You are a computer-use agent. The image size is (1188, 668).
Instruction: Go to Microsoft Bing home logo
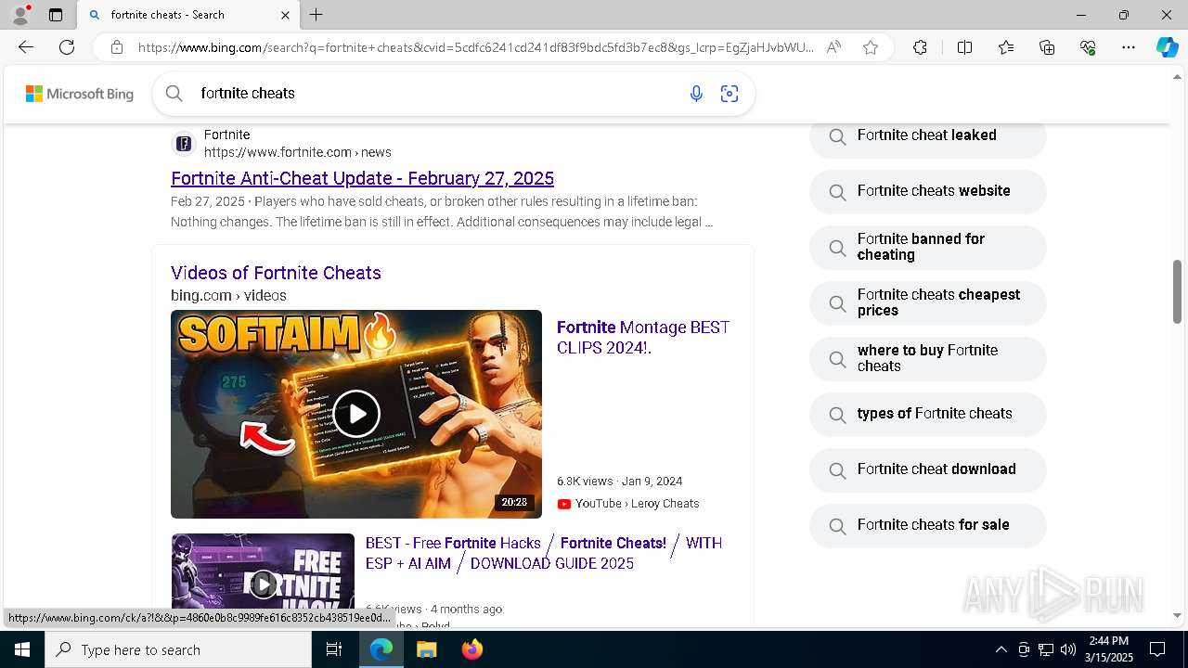tap(80, 94)
